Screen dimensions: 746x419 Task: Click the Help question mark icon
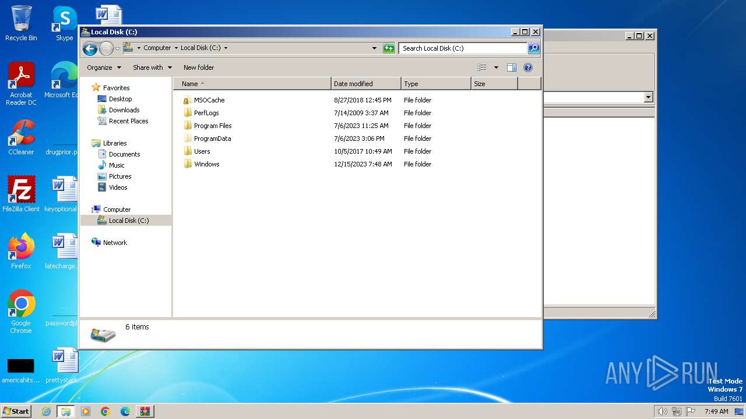[x=528, y=68]
